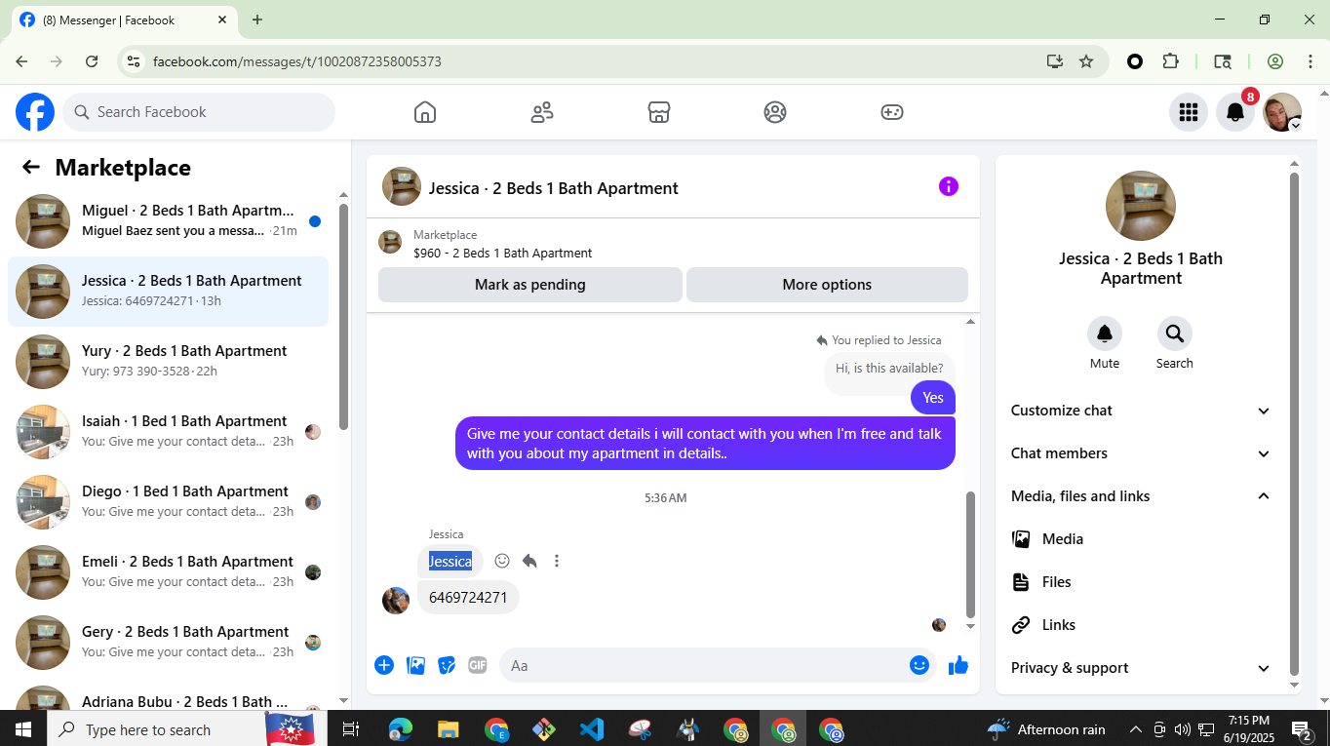This screenshot has width=1330, height=746.
Task: Click the More options button
Action: tap(827, 285)
